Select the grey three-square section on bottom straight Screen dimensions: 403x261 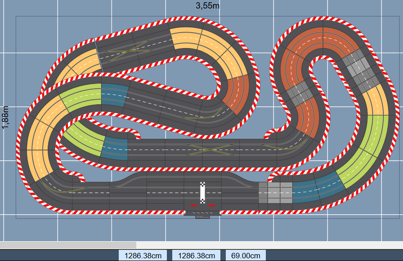pos(275,193)
